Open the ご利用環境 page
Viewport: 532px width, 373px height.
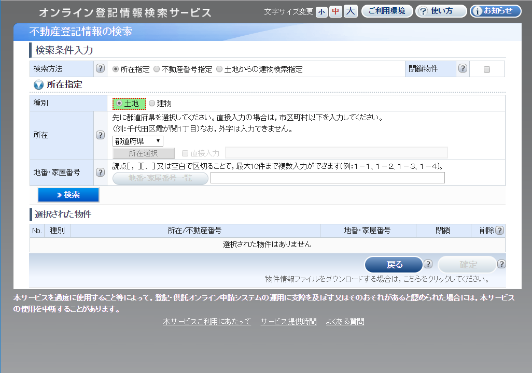pos(387,11)
